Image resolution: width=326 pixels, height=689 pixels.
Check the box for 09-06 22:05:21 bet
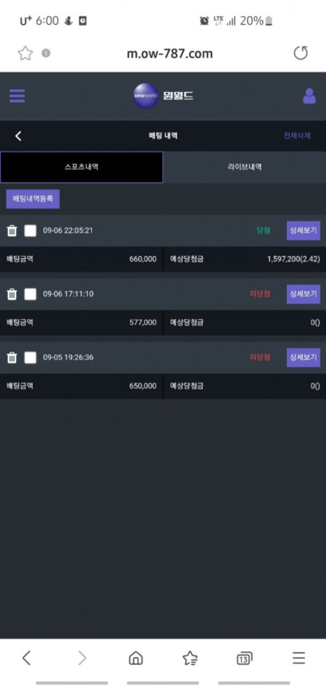point(30,231)
